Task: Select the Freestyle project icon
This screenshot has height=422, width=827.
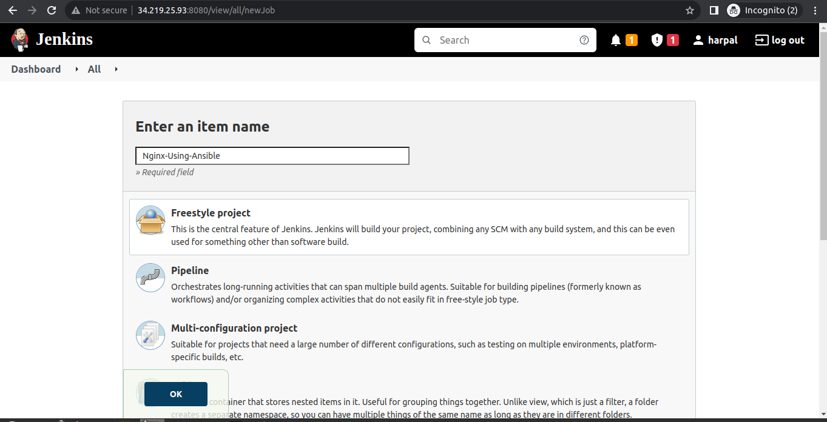Action: pyautogui.click(x=150, y=220)
